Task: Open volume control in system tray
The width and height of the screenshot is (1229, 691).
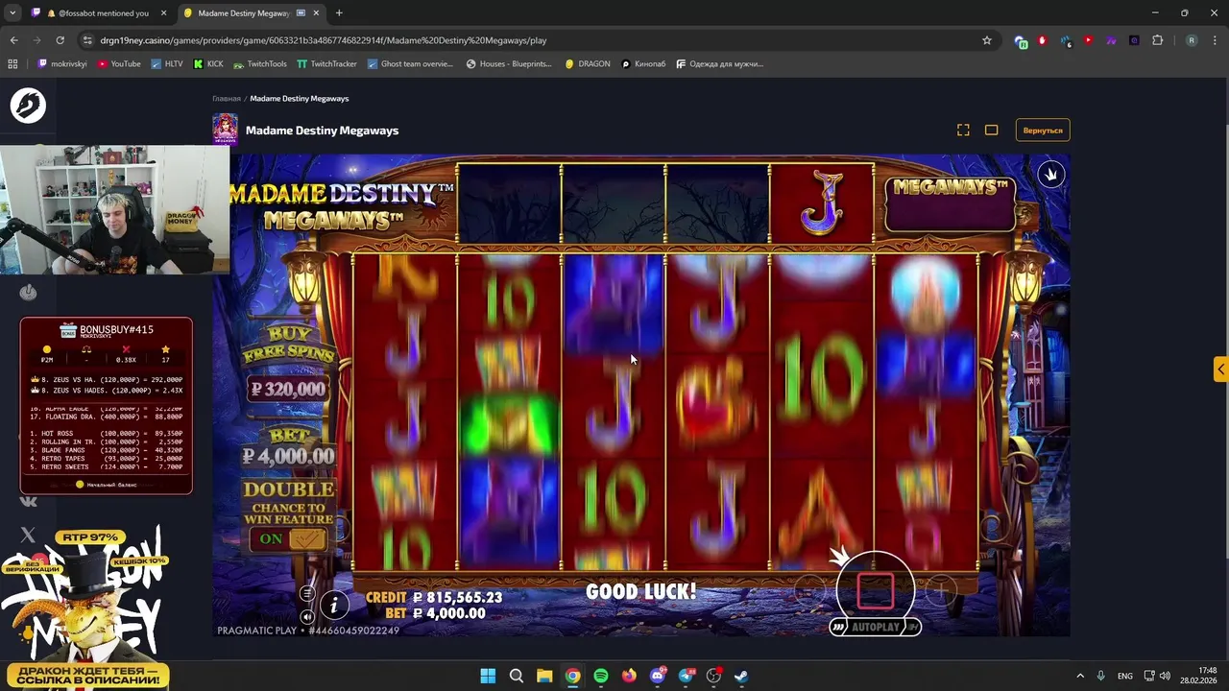Action: (x=1165, y=676)
